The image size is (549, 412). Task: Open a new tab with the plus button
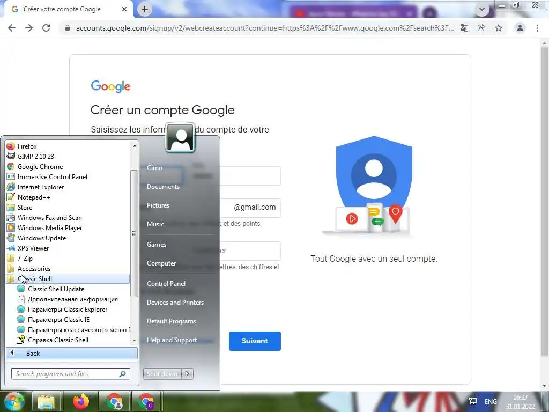[x=145, y=9]
